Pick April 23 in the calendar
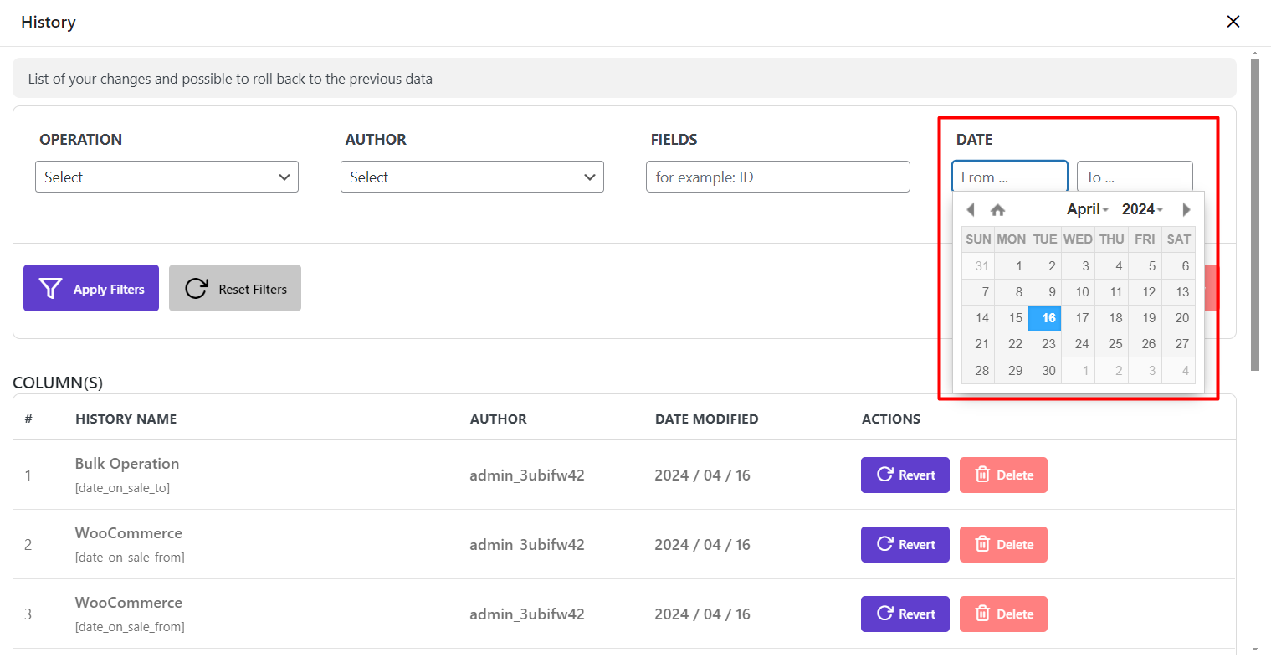The image size is (1271, 663). 1045,344
